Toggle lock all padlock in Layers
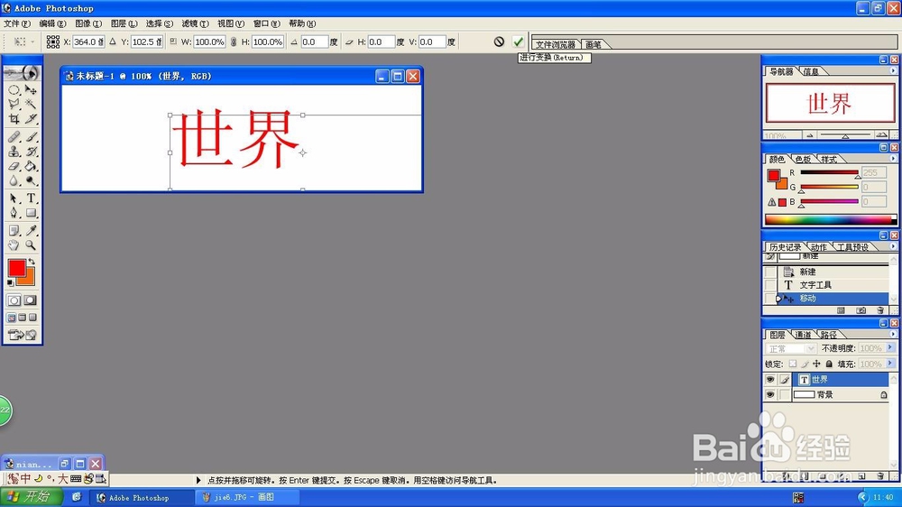 (829, 364)
